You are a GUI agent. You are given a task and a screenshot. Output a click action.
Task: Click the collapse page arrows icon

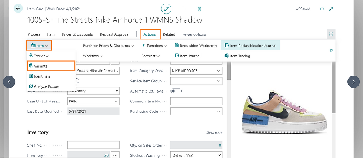(x=331, y=9)
